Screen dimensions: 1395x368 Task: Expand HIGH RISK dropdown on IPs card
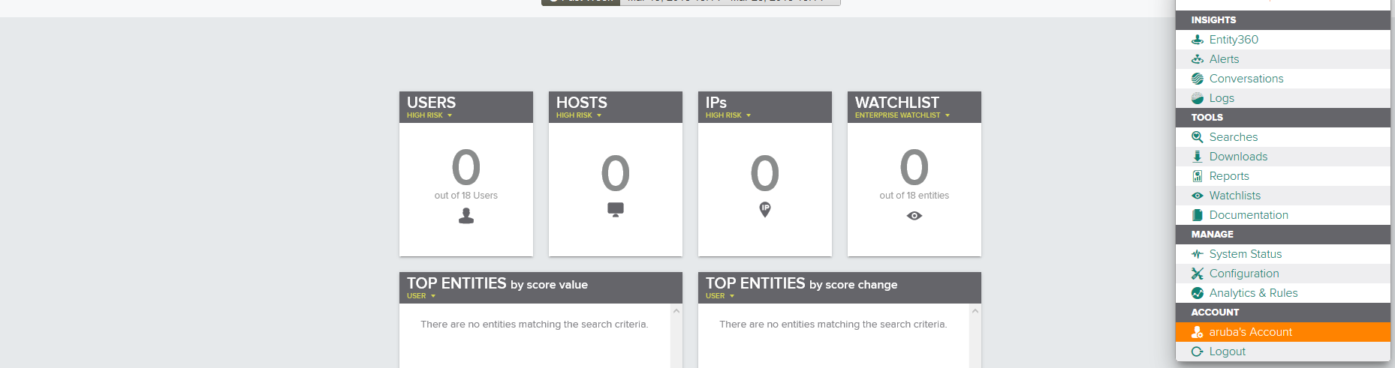click(x=728, y=115)
